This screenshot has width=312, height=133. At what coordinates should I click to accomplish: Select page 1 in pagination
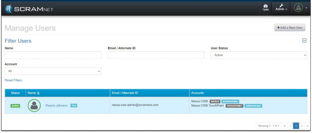point(296,125)
